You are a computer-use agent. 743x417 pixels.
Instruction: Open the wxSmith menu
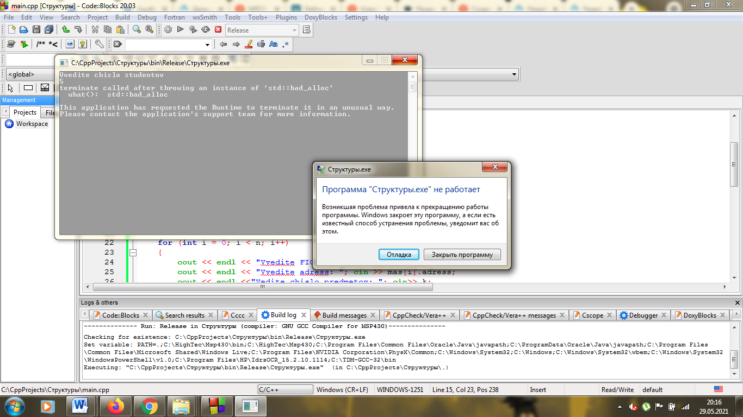(204, 17)
